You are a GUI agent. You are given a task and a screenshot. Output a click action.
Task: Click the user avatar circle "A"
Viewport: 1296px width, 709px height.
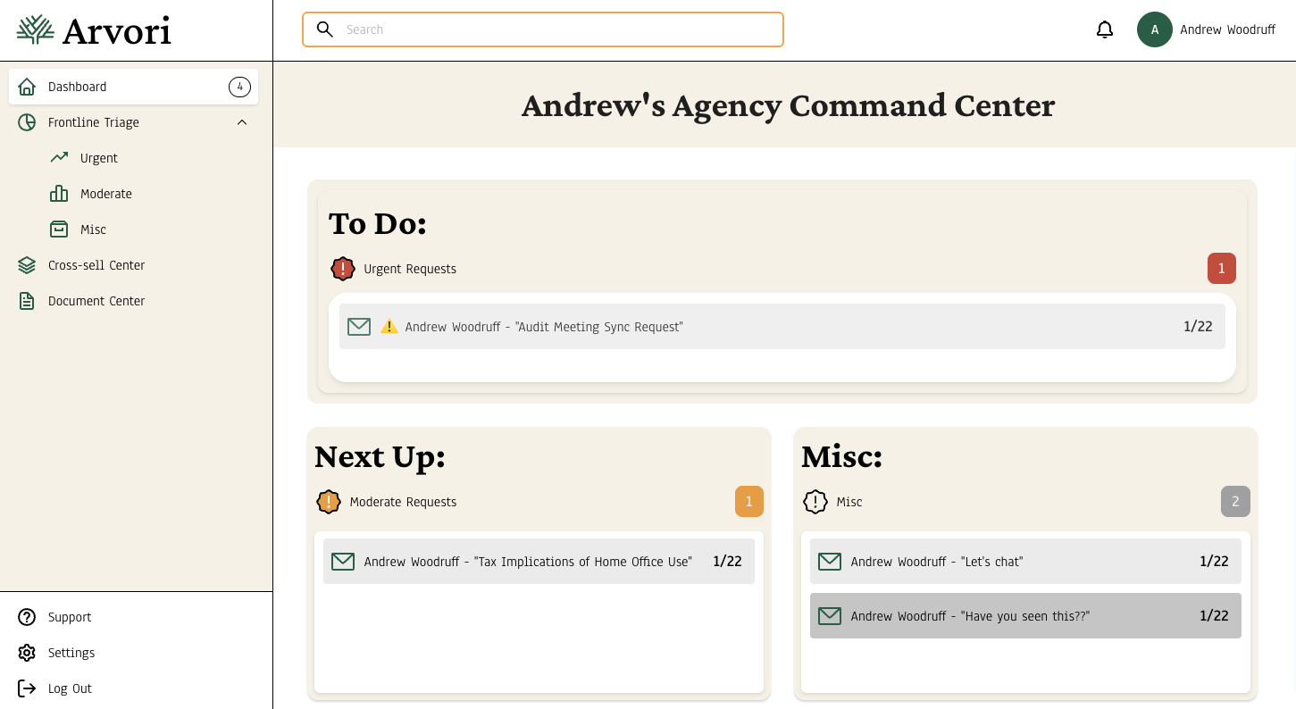(1154, 29)
